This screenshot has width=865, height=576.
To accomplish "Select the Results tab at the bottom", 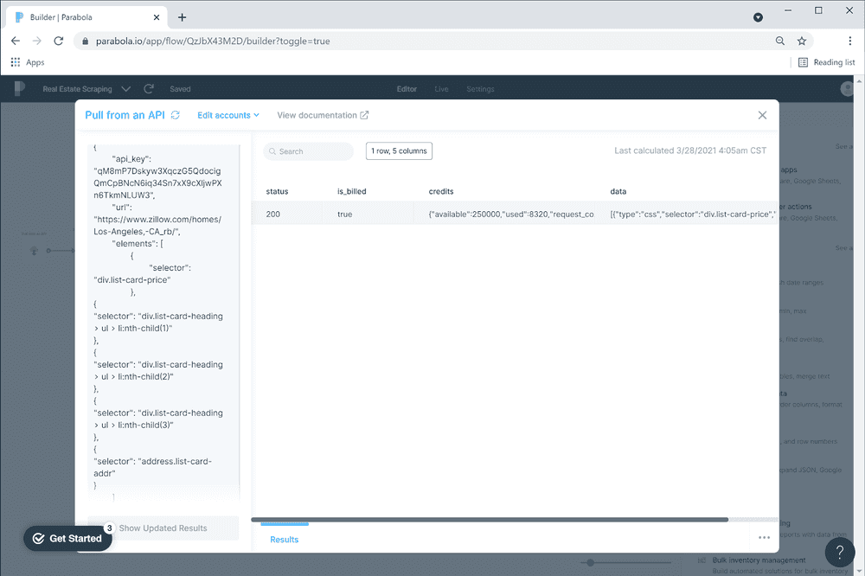I will 284,540.
